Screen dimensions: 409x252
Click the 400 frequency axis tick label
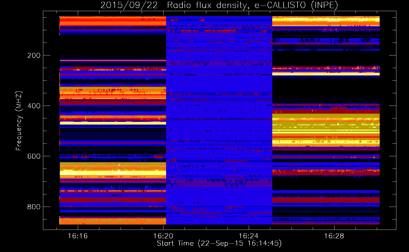click(34, 106)
